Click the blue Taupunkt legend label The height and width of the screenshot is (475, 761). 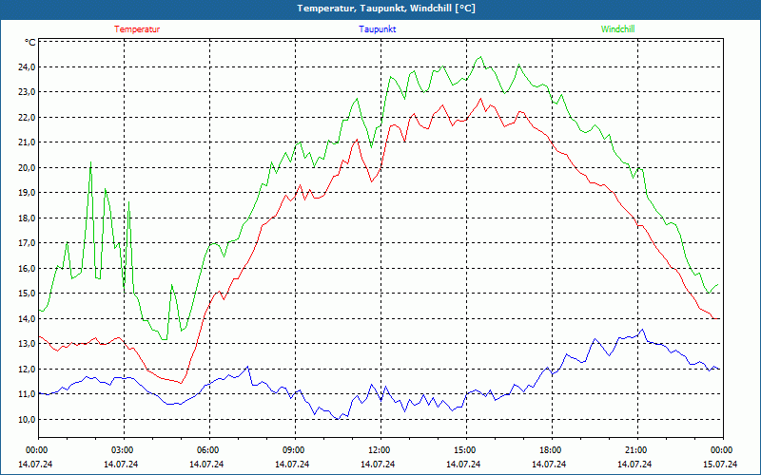pyautogui.click(x=378, y=29)
